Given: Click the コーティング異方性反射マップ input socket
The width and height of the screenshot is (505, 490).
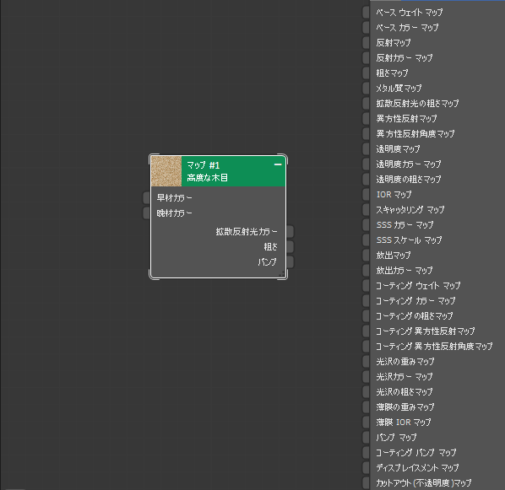Looking at the screenshot, I should tap(367, 331).
